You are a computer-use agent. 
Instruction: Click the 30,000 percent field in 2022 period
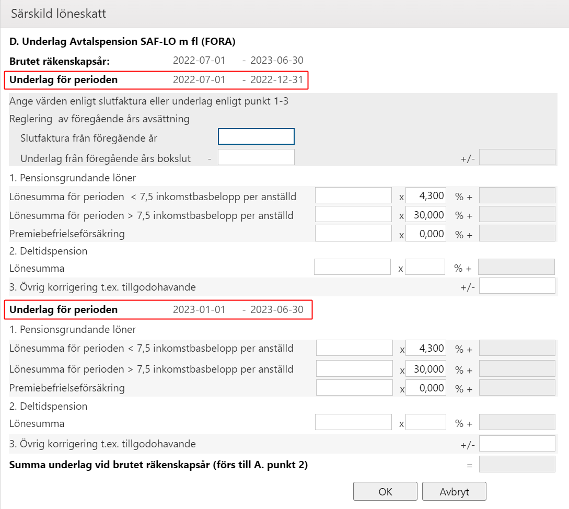tap(426, 214)
